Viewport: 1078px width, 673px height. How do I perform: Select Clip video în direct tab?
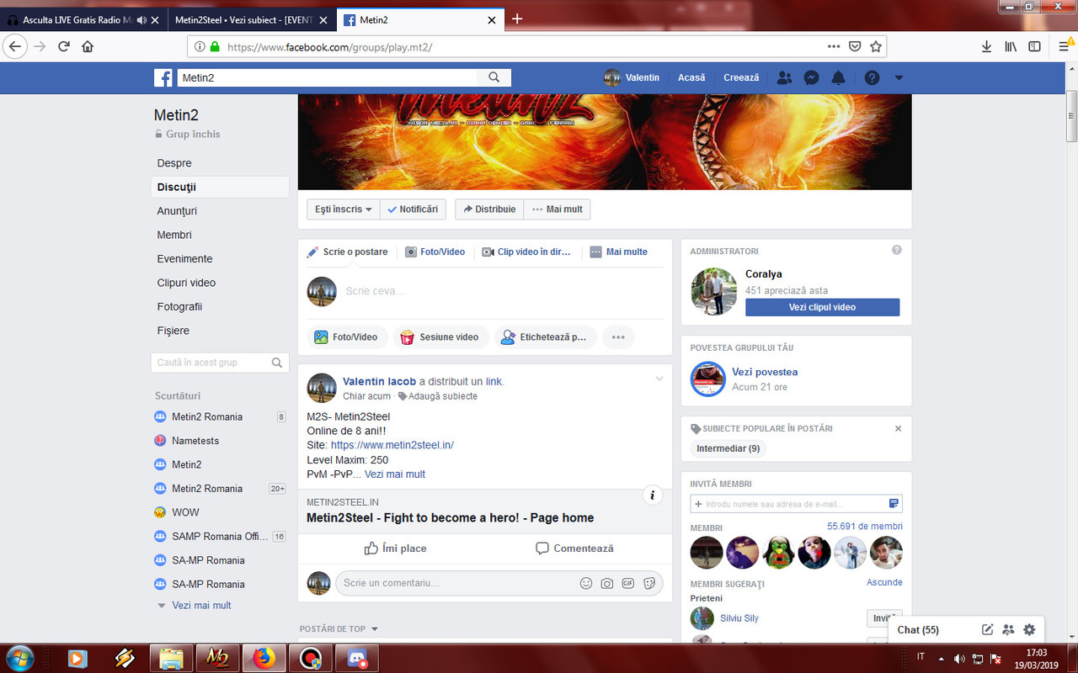[526, 252]
